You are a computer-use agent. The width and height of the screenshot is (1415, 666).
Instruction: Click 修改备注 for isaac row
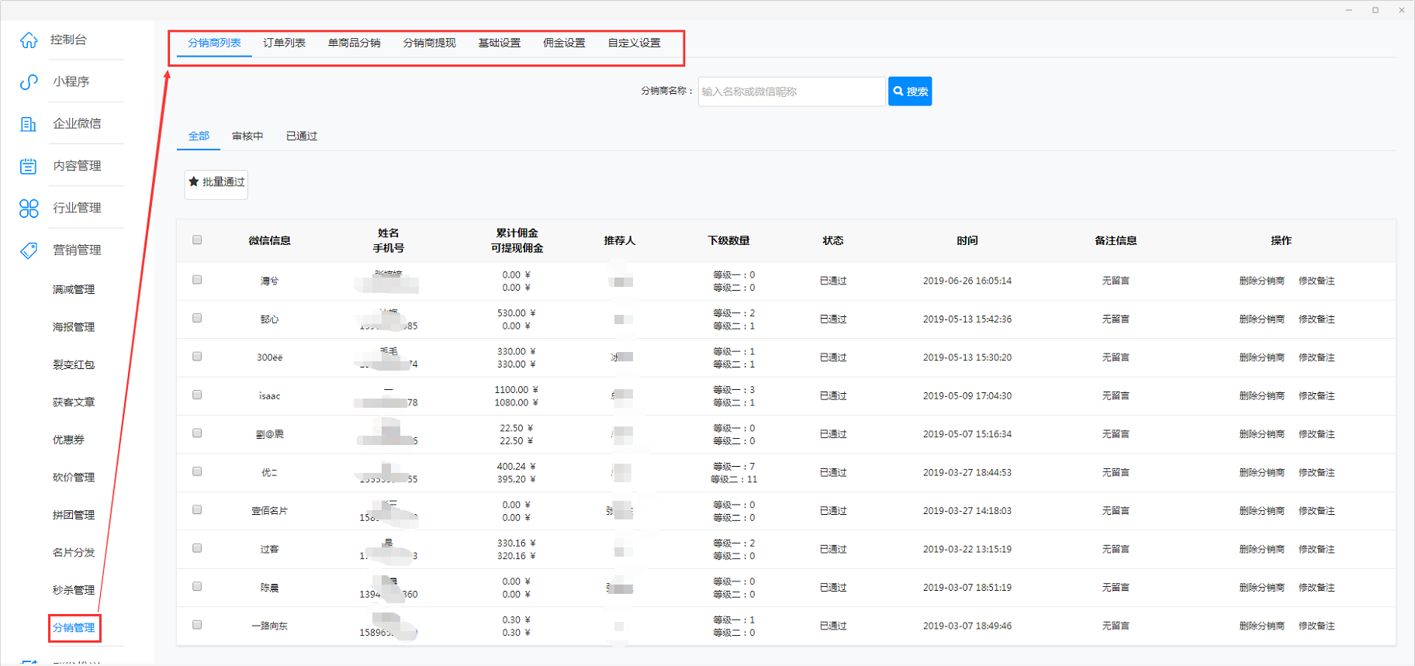pos(1316,395)
